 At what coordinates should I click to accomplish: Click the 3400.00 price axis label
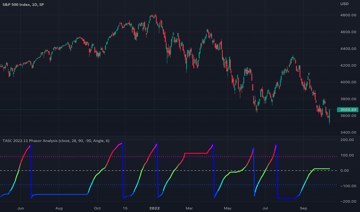pos(348,133)
